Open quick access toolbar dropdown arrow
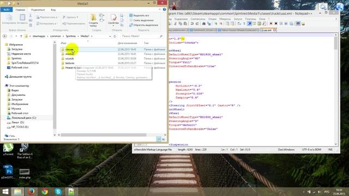 coord(18,4)
